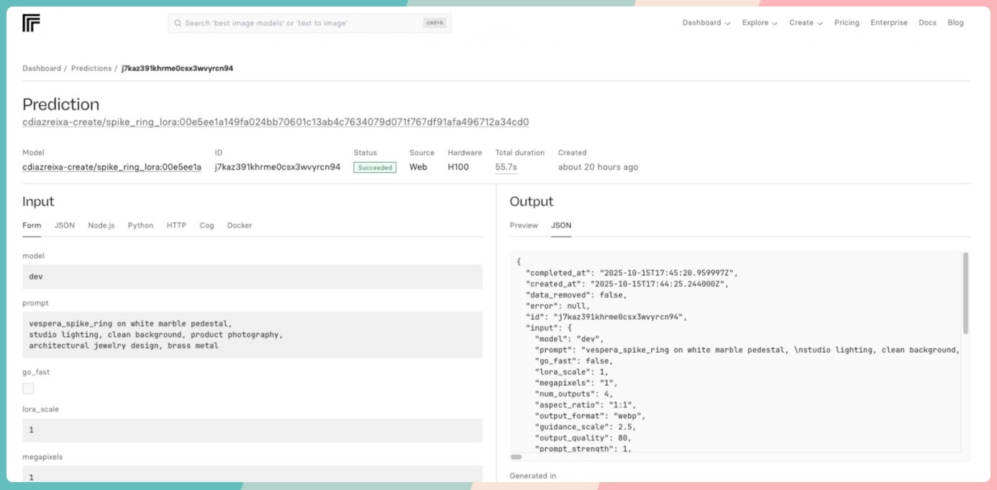Open the Pricing page link
Screen dimensions: 997x490
[x=847, y=23]
